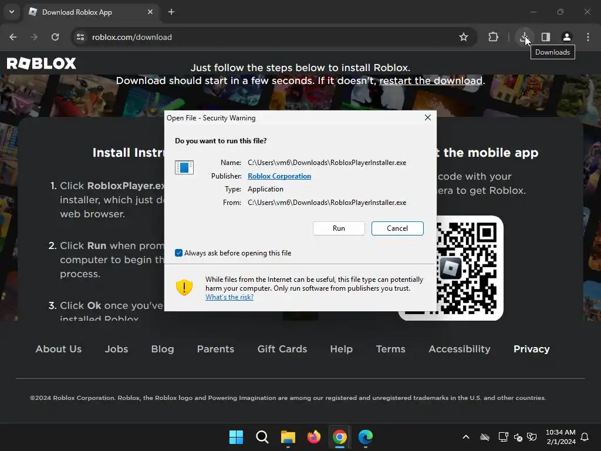Open the Chrome profile icon
Image resolution: width=601 pixels, height=451 pixels.
[x=566, y=37]
